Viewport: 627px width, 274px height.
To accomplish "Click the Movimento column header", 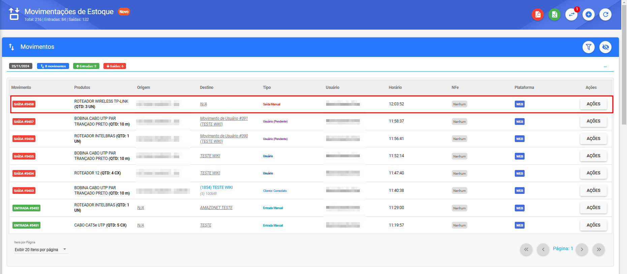I will point(21,88).
